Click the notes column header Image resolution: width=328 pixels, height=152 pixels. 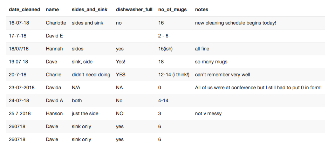(201, 9)
